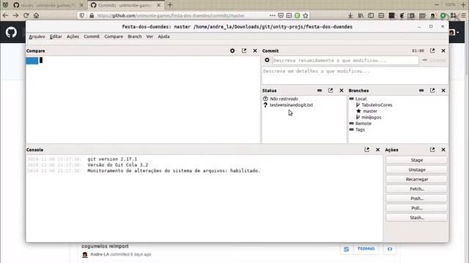This screenshot has width=469, height=263.
Task: Reload the Firefox page
Action: coord(26,15)
